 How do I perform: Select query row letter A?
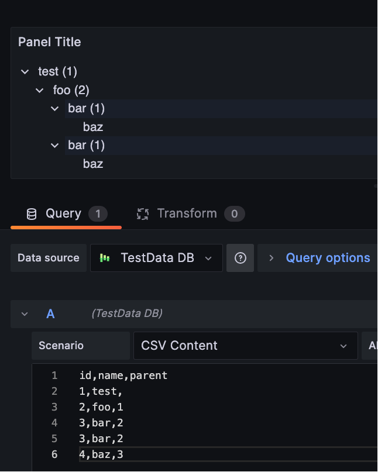50,313
